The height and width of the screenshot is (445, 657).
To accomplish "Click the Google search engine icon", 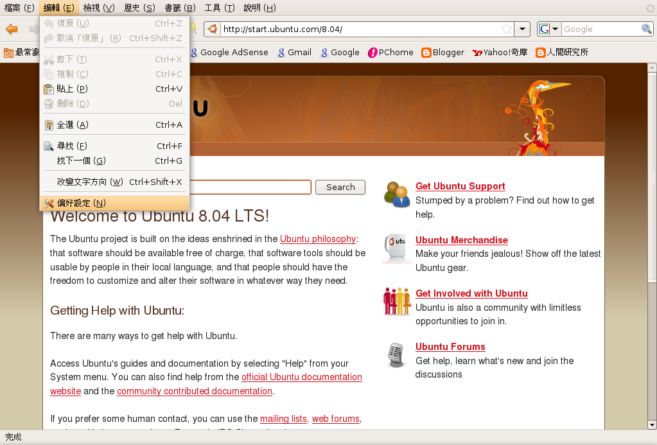I will point(544,29).
